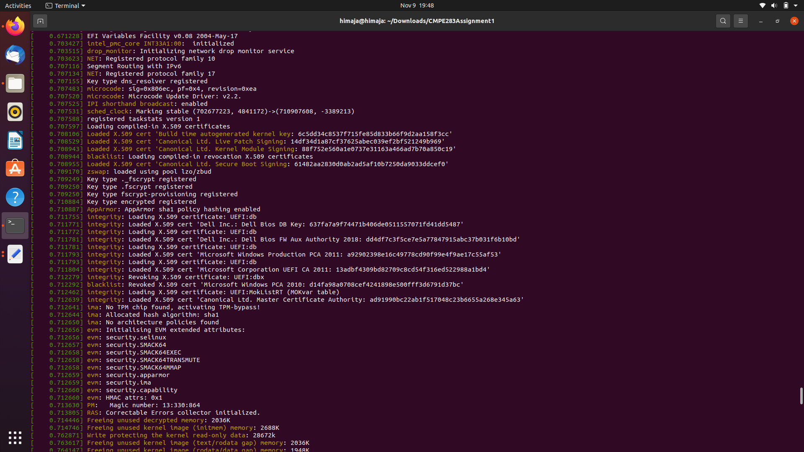
Task: Open the Files manager in the dock
Action: tap(15, 83)
